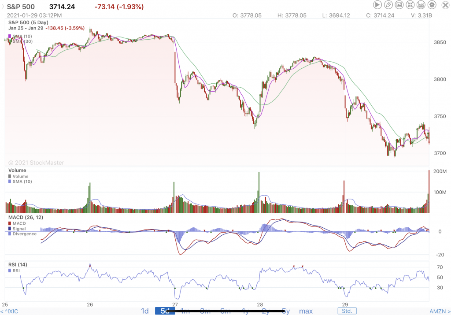This screenshot has width=451, height=315.
Task: Open the pen drawing tool
Action: pyautogui.click(x=388, y=5)
